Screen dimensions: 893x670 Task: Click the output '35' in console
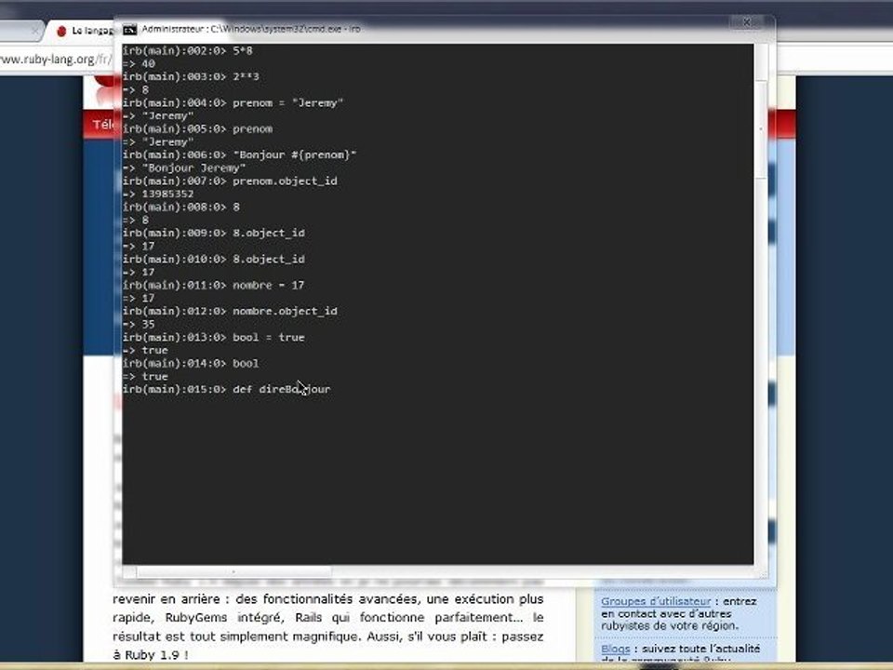148,324
